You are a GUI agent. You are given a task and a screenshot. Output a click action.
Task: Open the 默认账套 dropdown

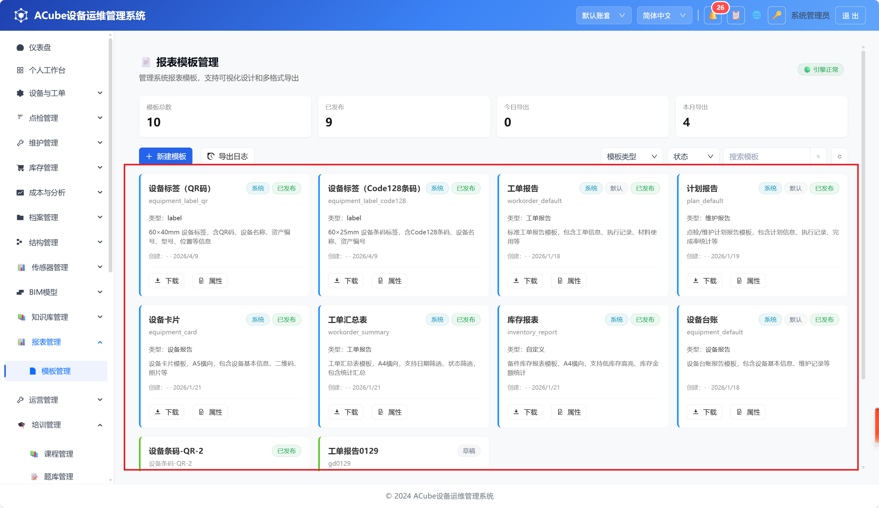pyautogui.click(x=603, y=16)
